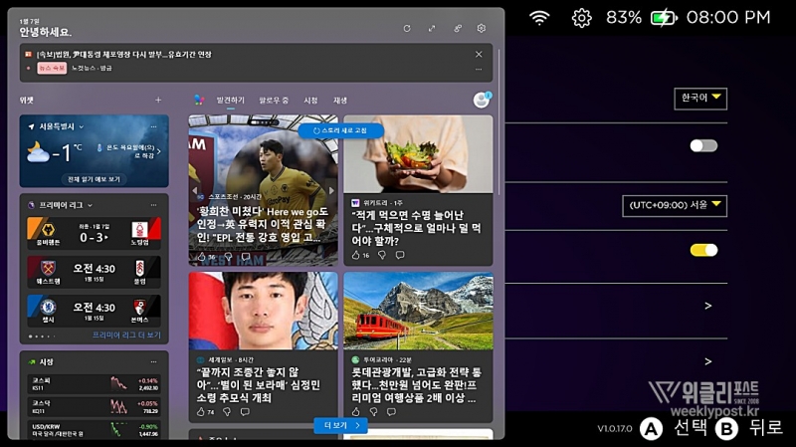The width and height of the screenshot is (796, 447).
Task: Open the West Ham vs Fulham match row
Action: (94, 272)
